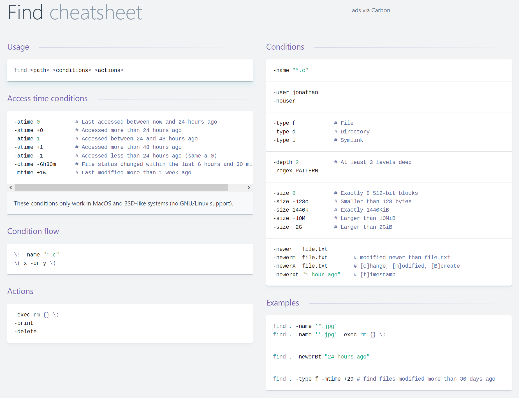Click the 'find <path> <conditions> <actions>' usage line
This screenshot has height=398, width=519.
(x=69, y=70)
